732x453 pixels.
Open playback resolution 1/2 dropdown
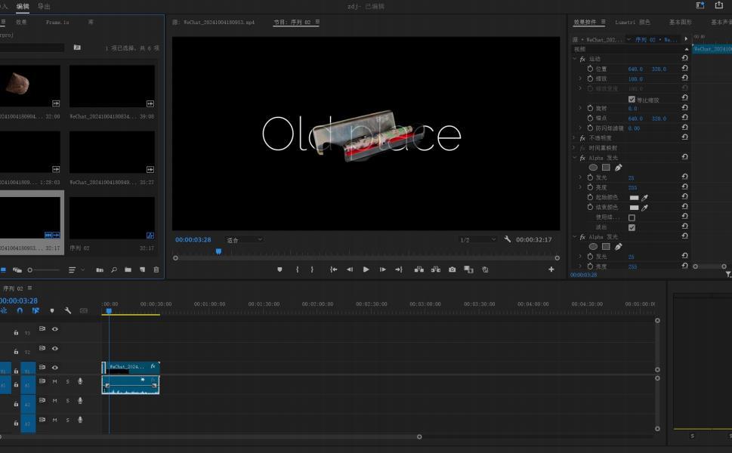[477, 240]
